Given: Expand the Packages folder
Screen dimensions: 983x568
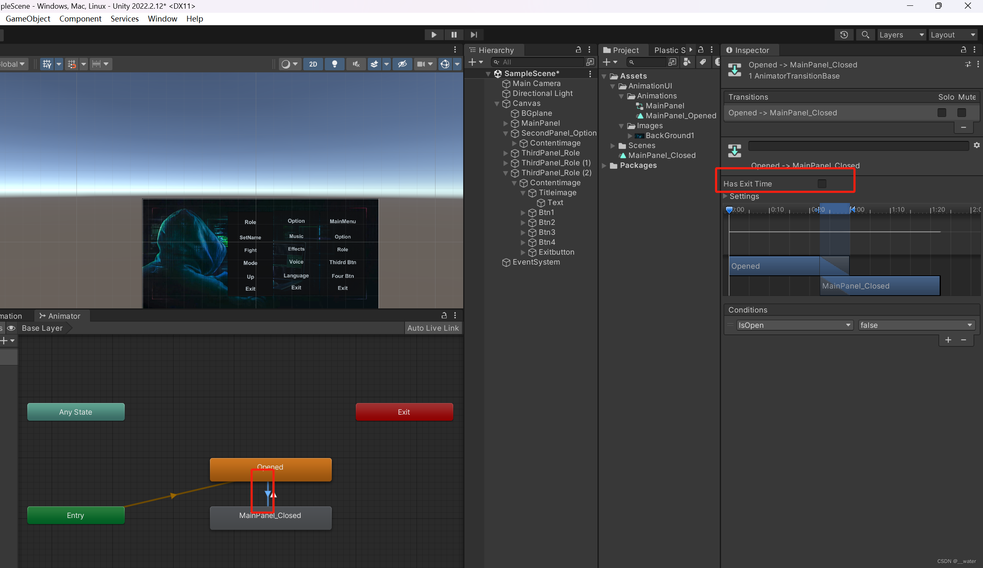Looking at the screenshot, I should click(x=604, y=165).
